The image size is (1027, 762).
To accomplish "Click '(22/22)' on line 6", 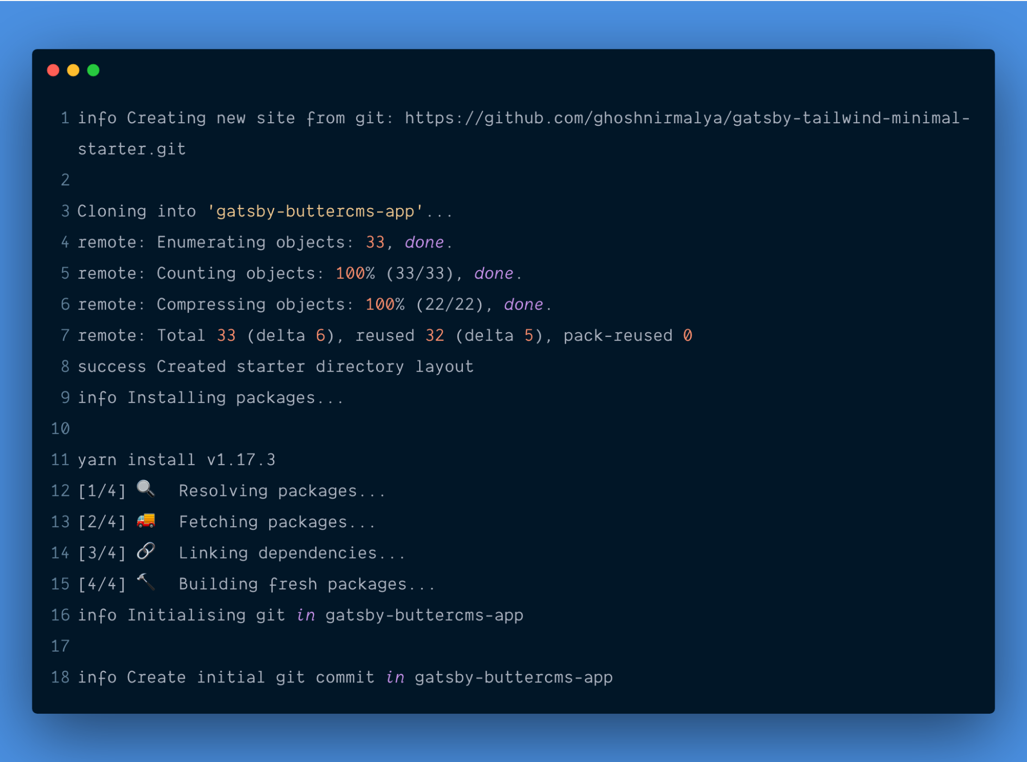I will click(x=450, y=304).
